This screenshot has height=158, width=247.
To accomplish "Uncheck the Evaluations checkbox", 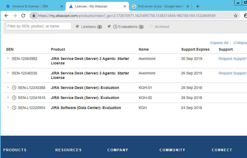I will pos(109,26).
